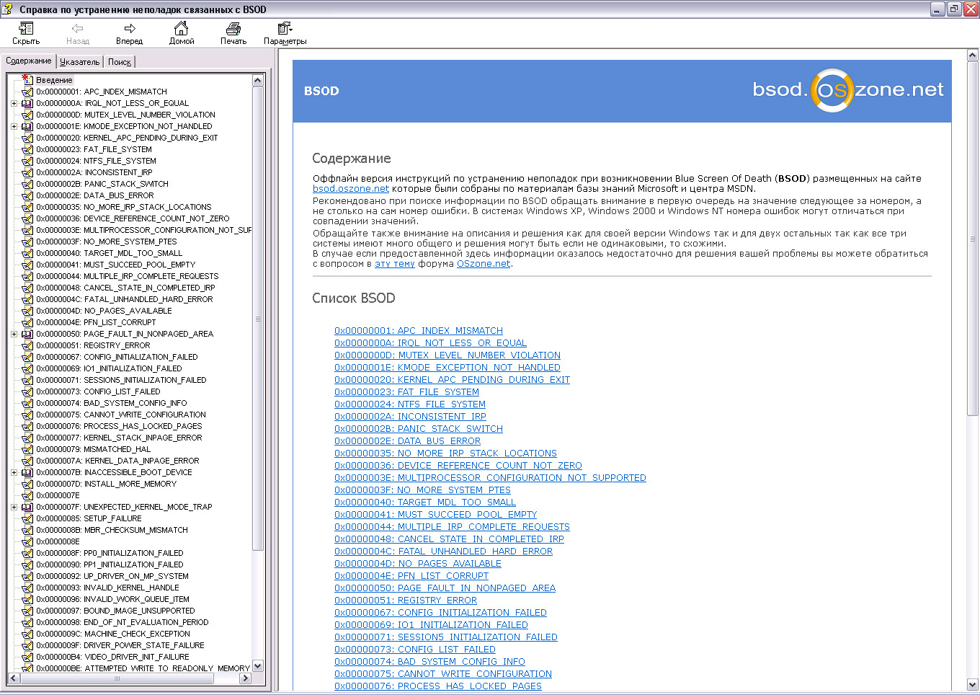The width and height of the screenshot is (980, 695).
Task: Select tree item 0x0000008B: MBR_CHECKSUM_MISMATCH
Action: (x=112, y=530)
